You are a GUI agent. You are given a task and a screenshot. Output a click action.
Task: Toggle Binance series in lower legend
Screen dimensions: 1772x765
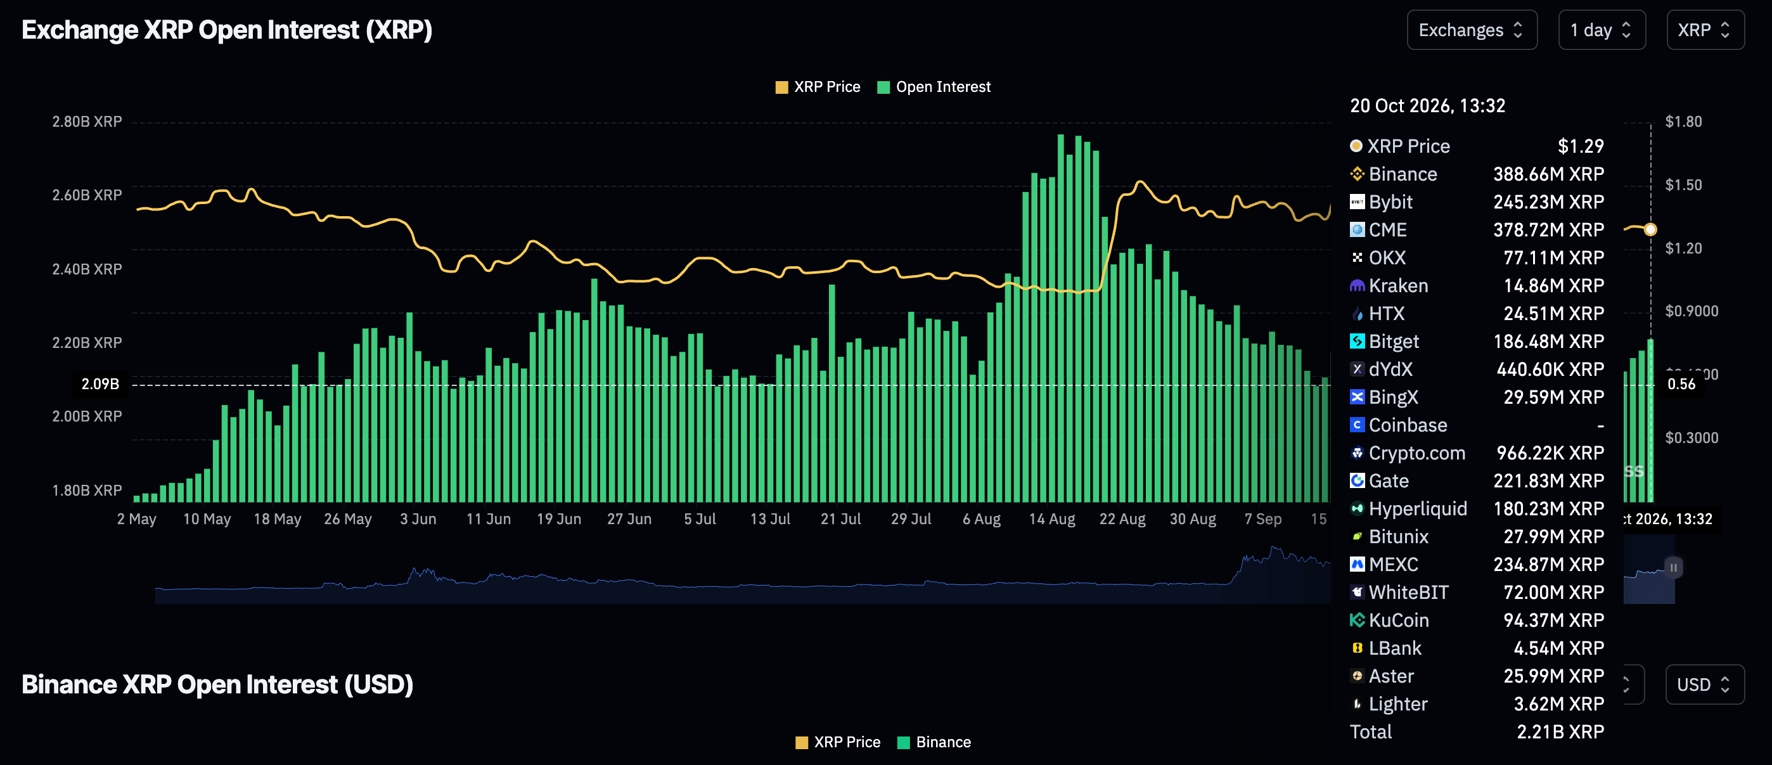934,742
